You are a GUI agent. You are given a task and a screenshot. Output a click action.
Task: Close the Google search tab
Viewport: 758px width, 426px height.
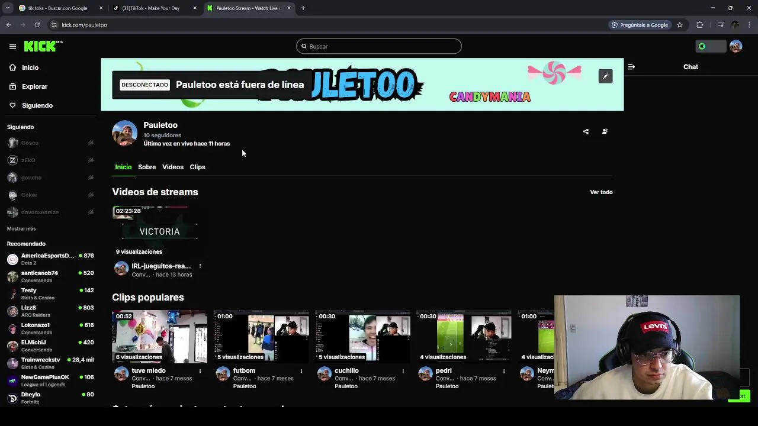coord(101,8)
